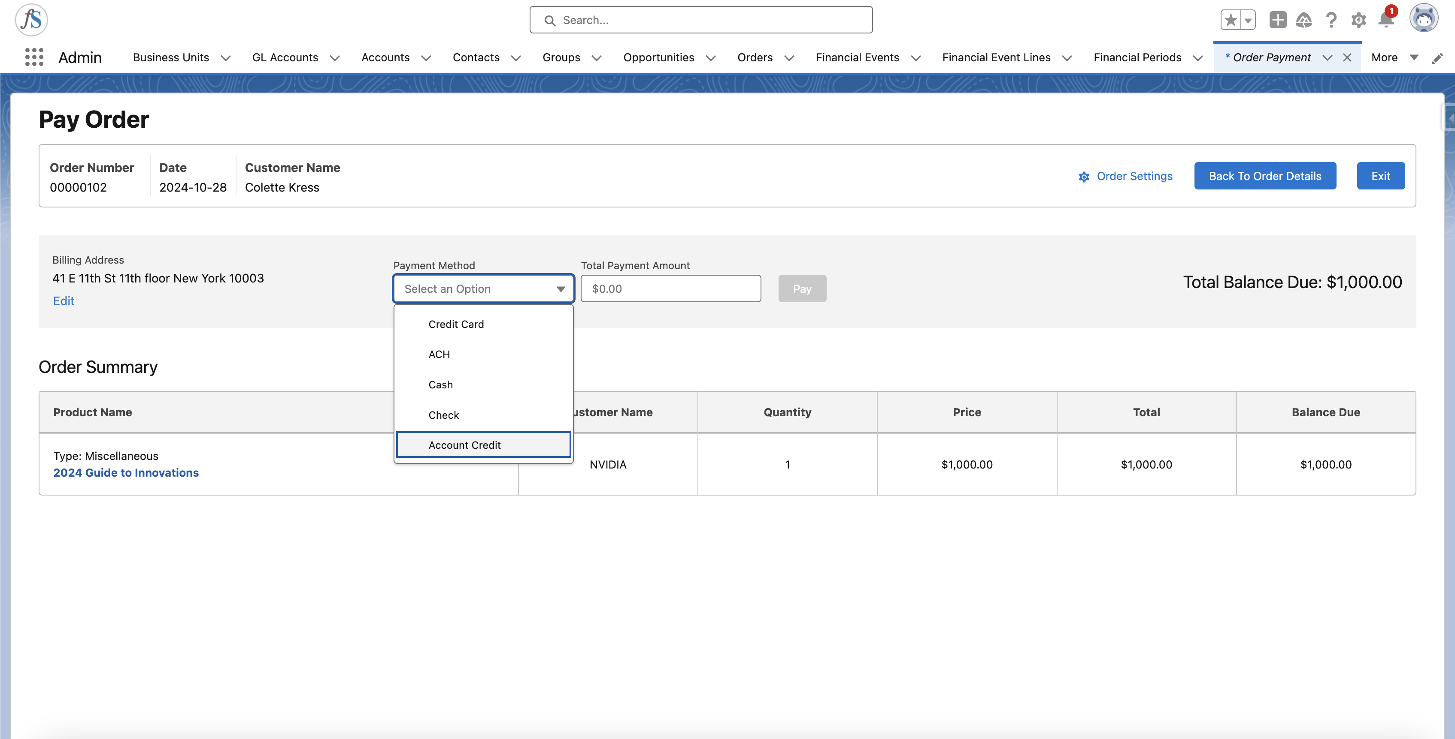1455x739 pixels.
Task: Open the Trailhead guidance icon
Action: pos(1304,20)
